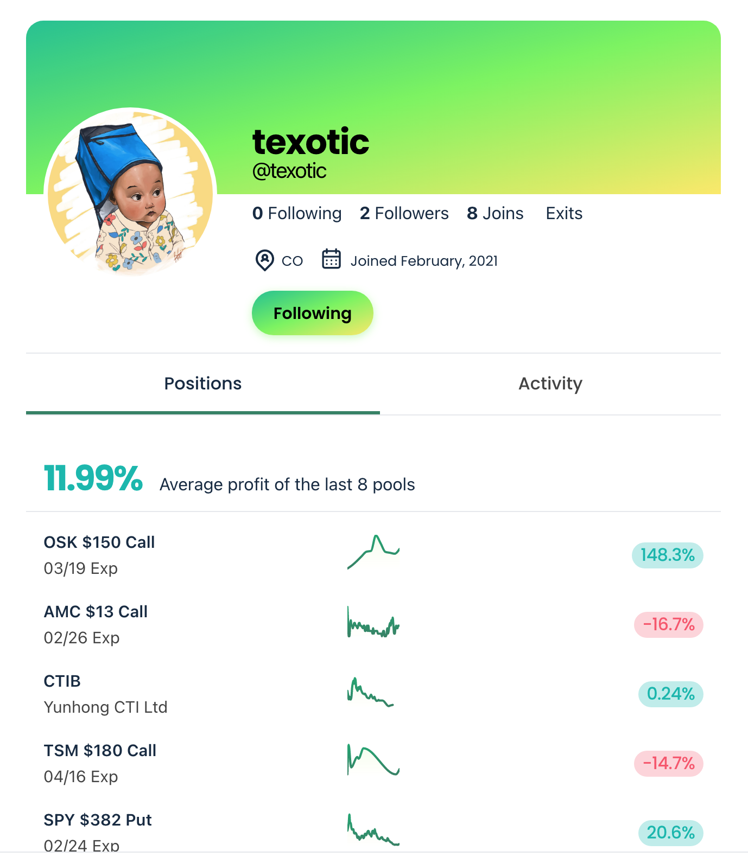
Task: Click the location pin icon
Action: 264,260
